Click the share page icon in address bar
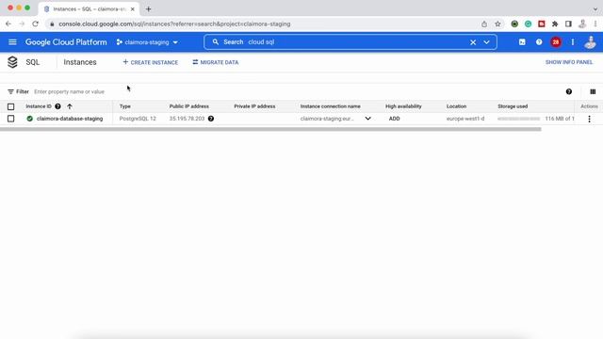 click(x=484, y=24)
